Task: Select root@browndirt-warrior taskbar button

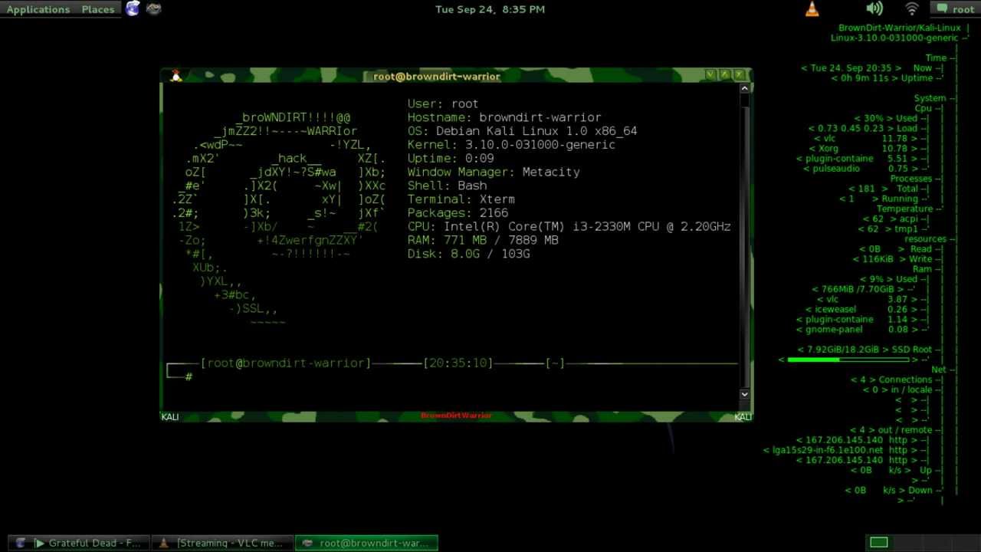Action: click(x=366, y=543)
